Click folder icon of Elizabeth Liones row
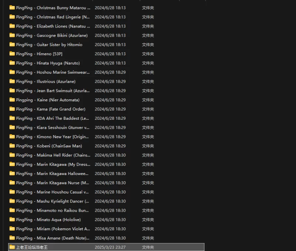 [x=12, y=26]
